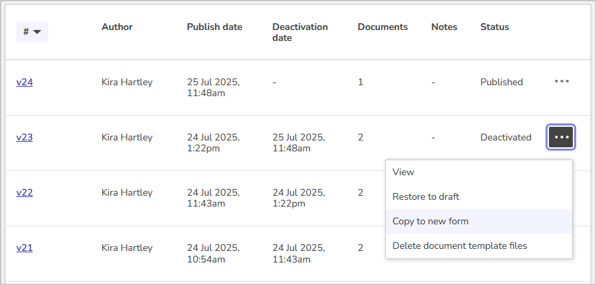596x285 pixels.
Task: Open the v24 row actions ellipsis menu
Action: click(x=561, y=81)
